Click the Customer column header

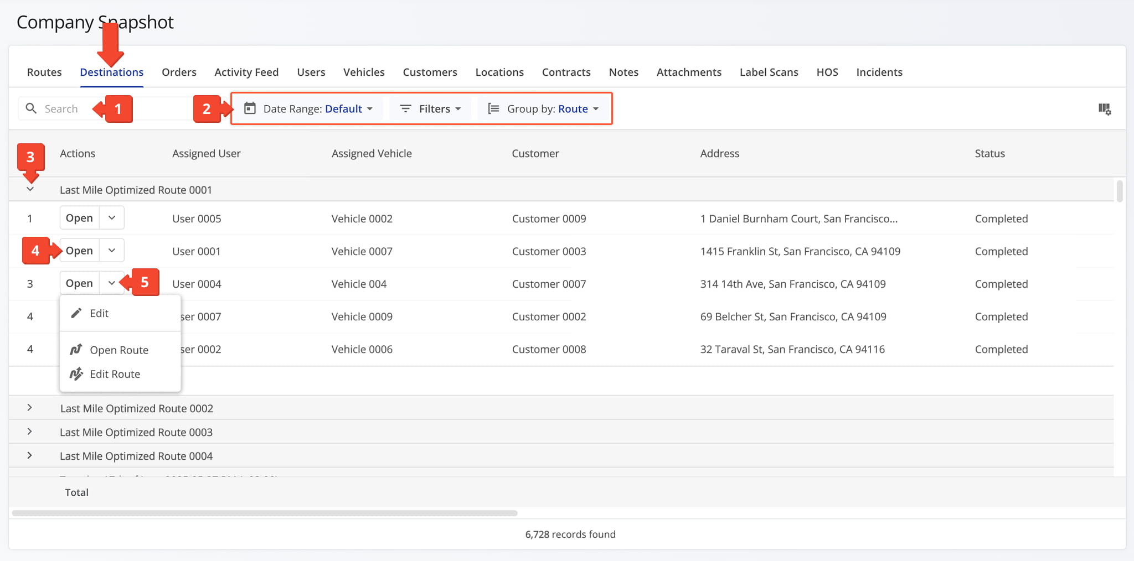(535, 153)
